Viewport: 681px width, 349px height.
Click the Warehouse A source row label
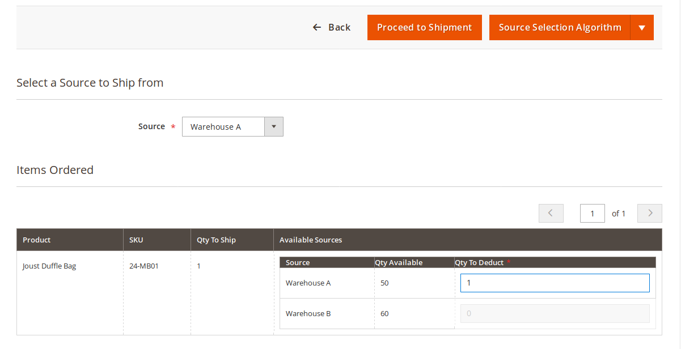308,283
